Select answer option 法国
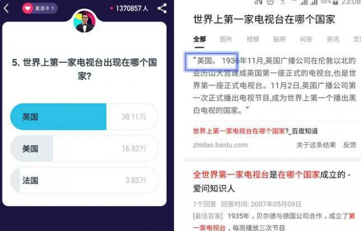This screenshot has width=361, height=231. tap(84, 180)
